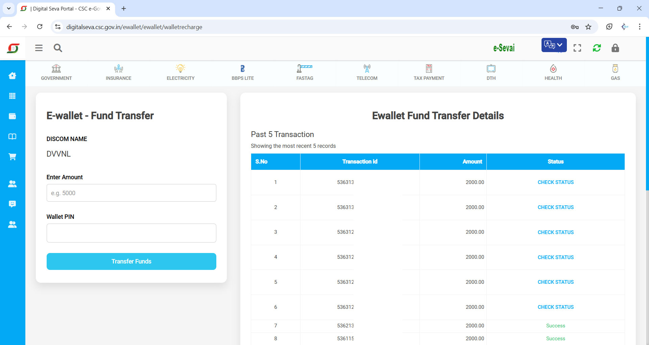
Task: Open the FASTAG service category
Action: pyautogui.click(x=305, y=73)
